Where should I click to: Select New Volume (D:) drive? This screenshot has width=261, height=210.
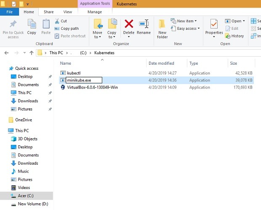point(33,204)
